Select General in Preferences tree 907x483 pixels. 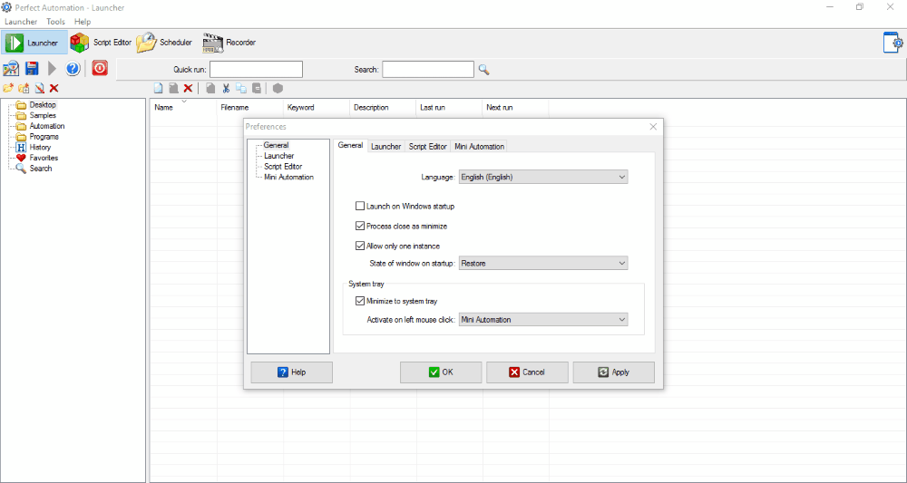pyautogui.click(x=276, y=146)
